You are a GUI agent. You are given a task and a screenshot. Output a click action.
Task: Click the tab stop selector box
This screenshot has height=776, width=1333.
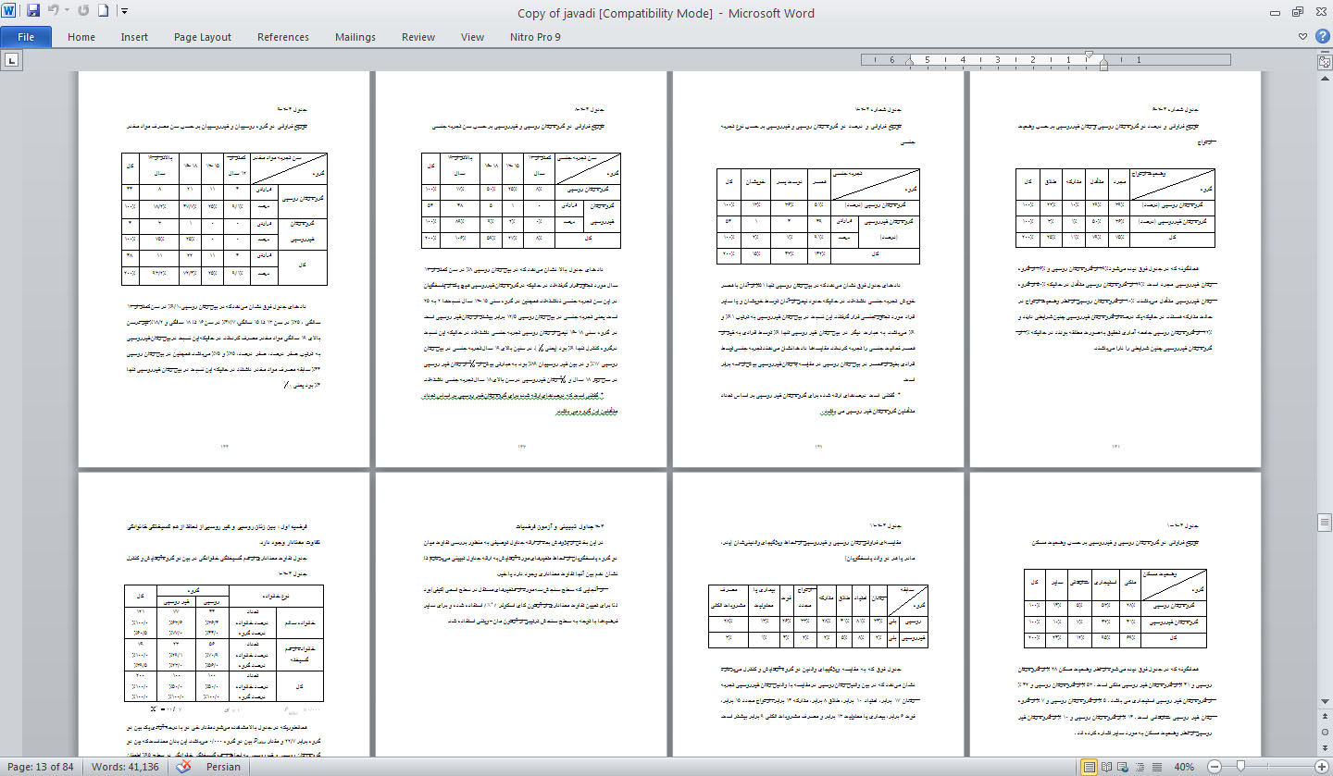13,60
